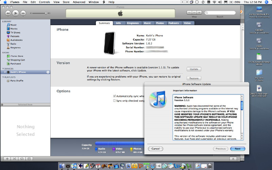Select the Summary tab
Viewport: 272px width, 170px height.
pyautogui.click(x=104, y=23)
